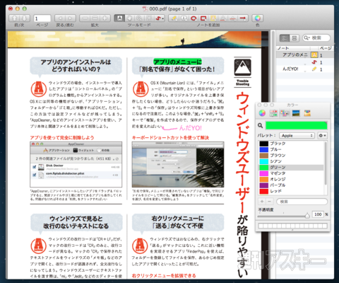Switch side pane to snapshots view
The image size is (339, 283).
click(x=295, y=38)
